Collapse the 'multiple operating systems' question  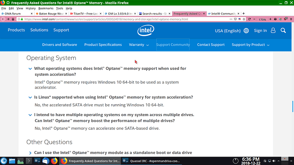point(30,115)
